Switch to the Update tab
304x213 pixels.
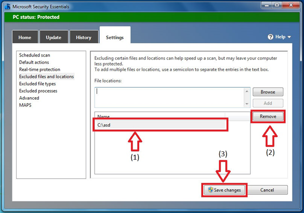coord(54,37)
